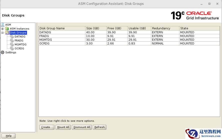The height and width of the screenshot is (139, 222).
Task: Sort by Usable (GB) column header
Action: [139, 28]
